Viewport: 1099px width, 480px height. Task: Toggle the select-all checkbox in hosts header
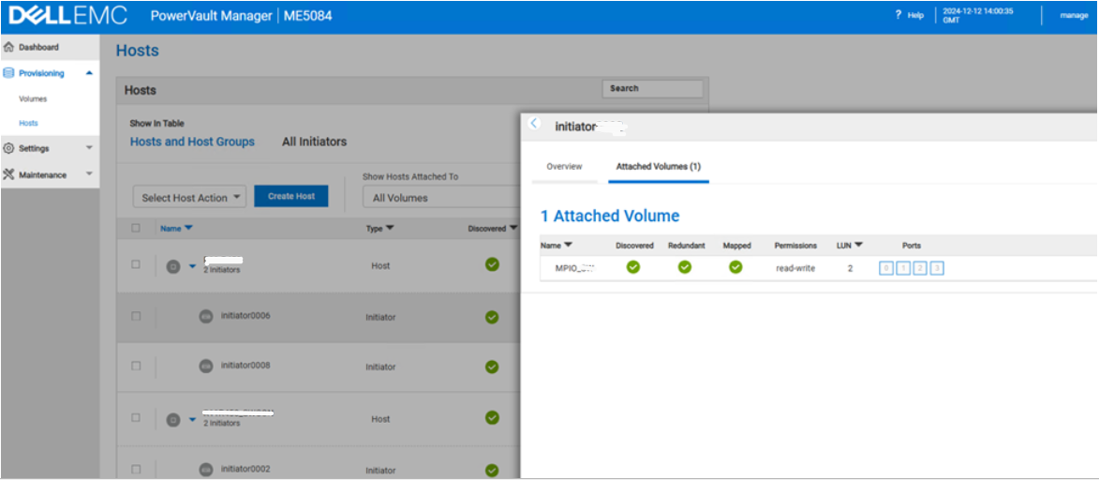pyautogui.click(x=136, y=228)
